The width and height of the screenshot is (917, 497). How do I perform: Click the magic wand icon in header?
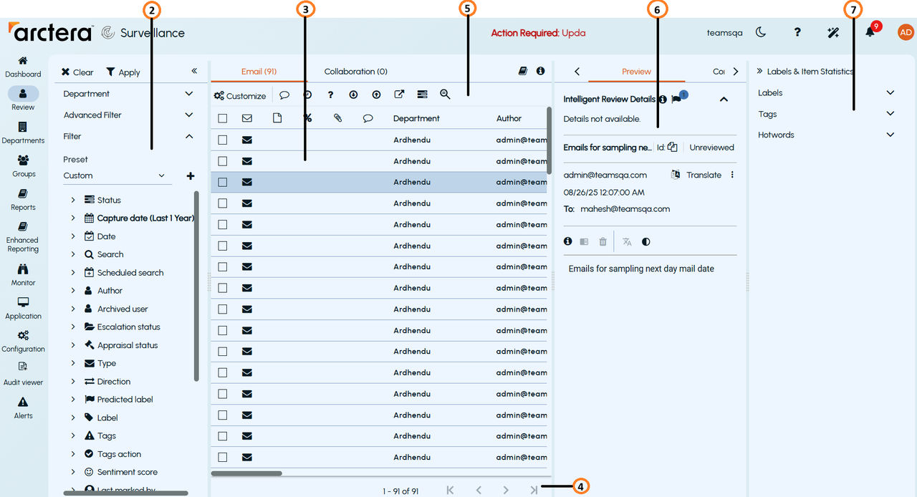[x=832, y=32]
